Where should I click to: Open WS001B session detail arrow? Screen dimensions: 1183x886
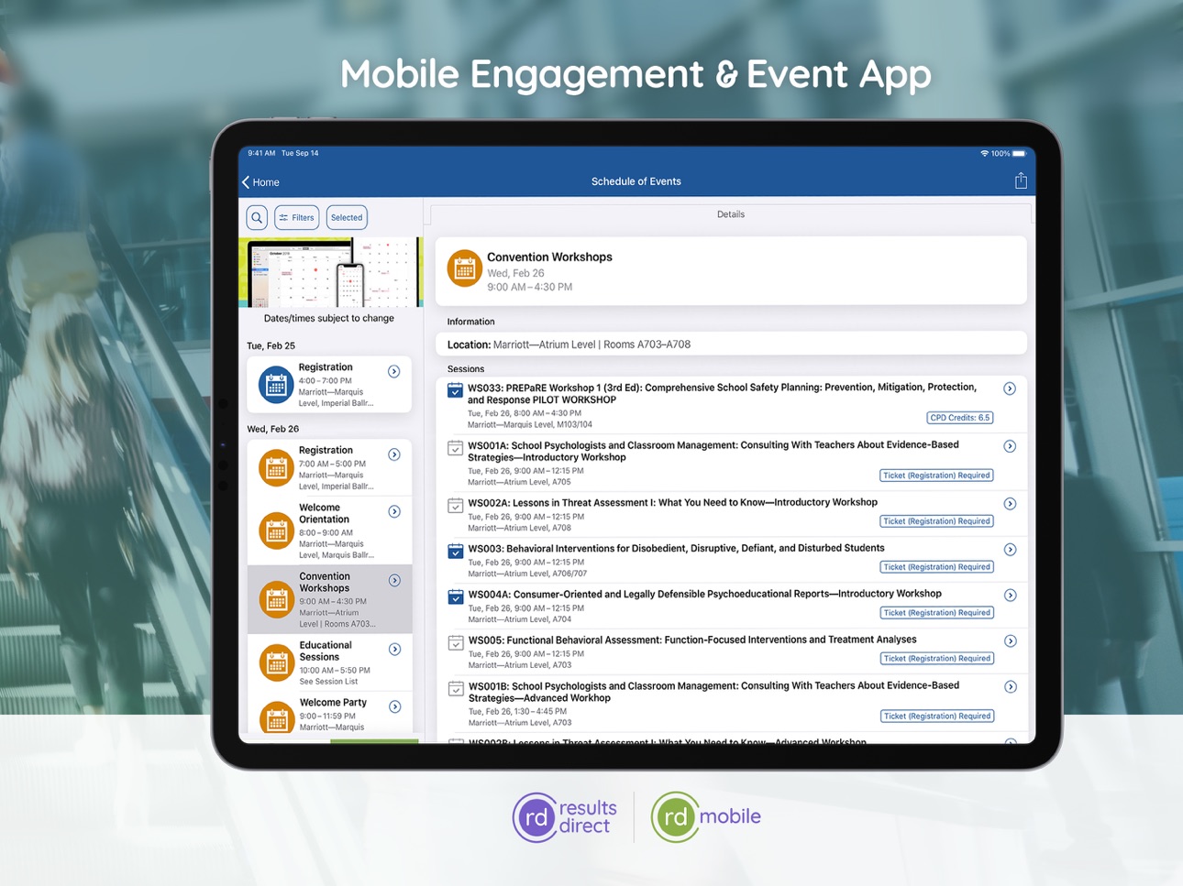(1010, 687)
